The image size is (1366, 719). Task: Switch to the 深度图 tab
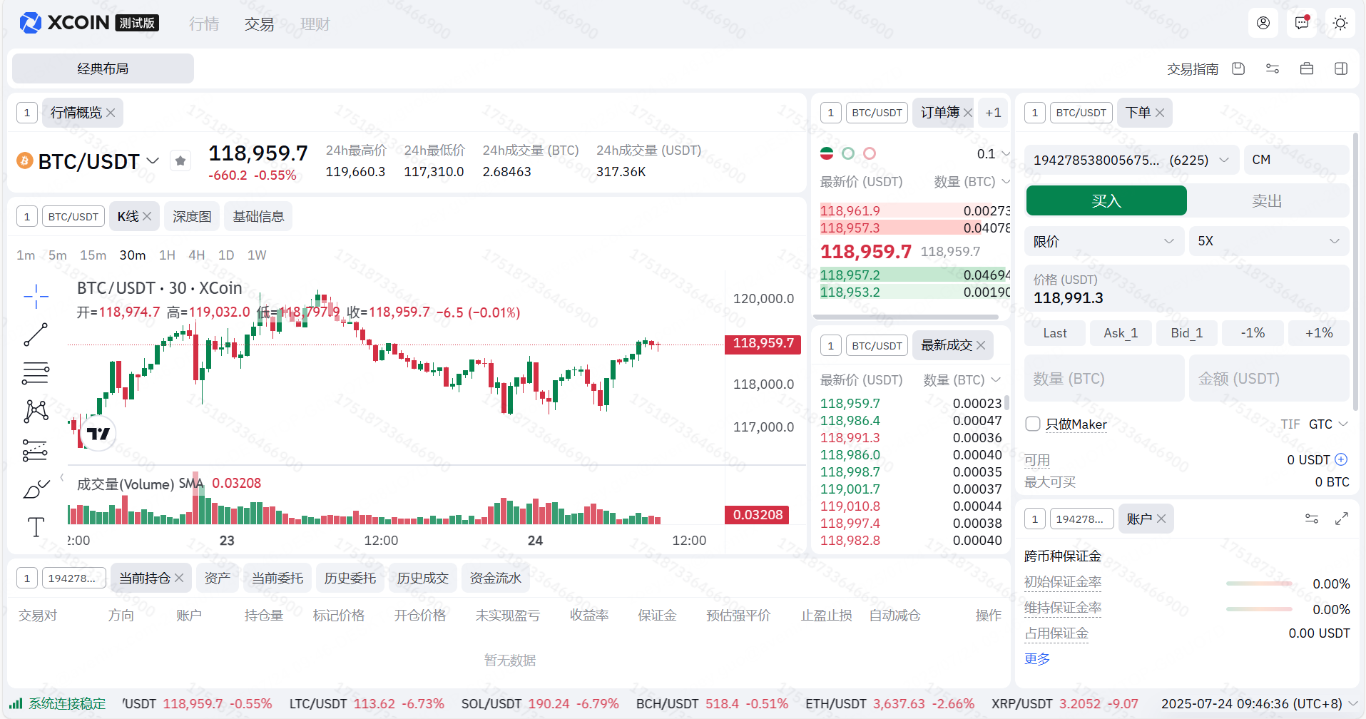click(x=192, y=217)
